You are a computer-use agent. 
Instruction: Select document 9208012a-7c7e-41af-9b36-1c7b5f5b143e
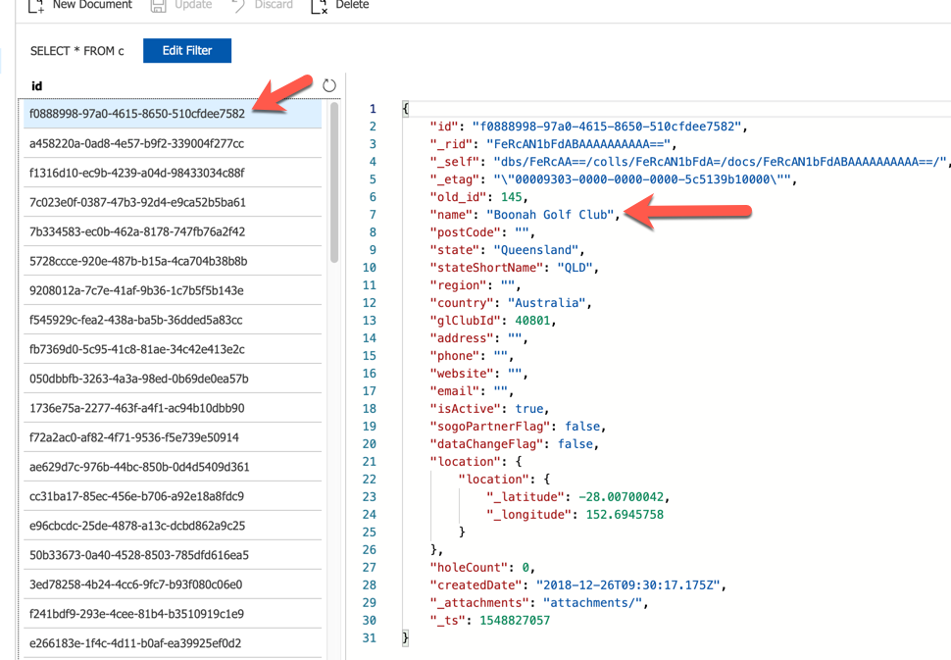pos(173,290)
